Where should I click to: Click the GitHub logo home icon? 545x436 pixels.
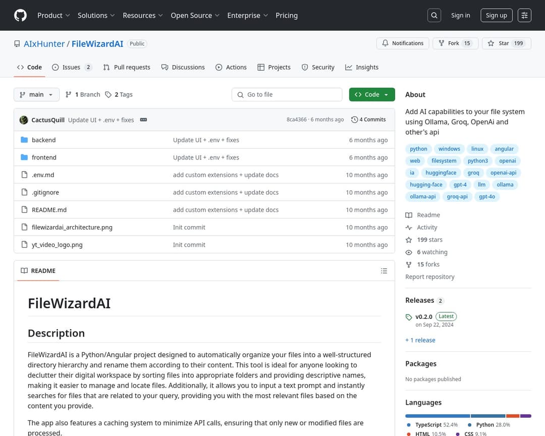point(20,15)
